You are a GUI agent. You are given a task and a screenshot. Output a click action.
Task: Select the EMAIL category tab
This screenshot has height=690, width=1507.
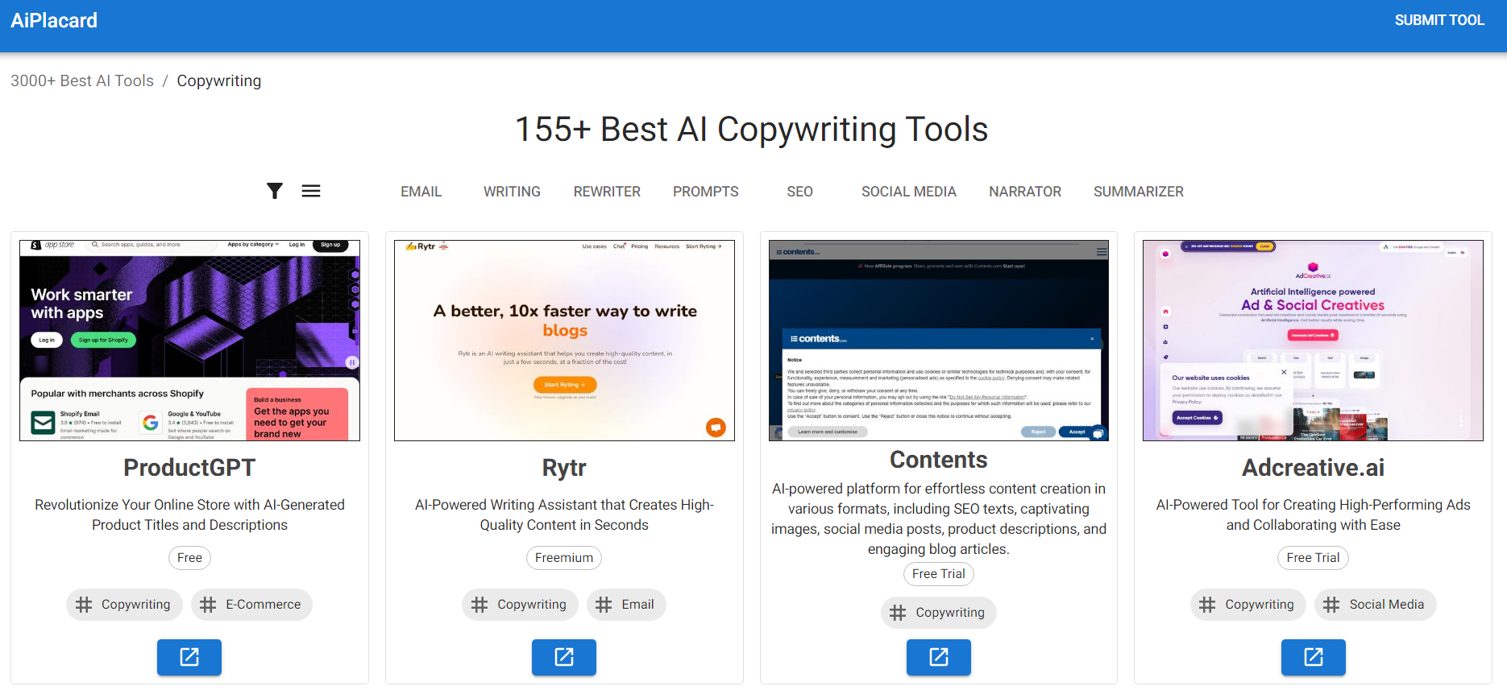[421, 192]
